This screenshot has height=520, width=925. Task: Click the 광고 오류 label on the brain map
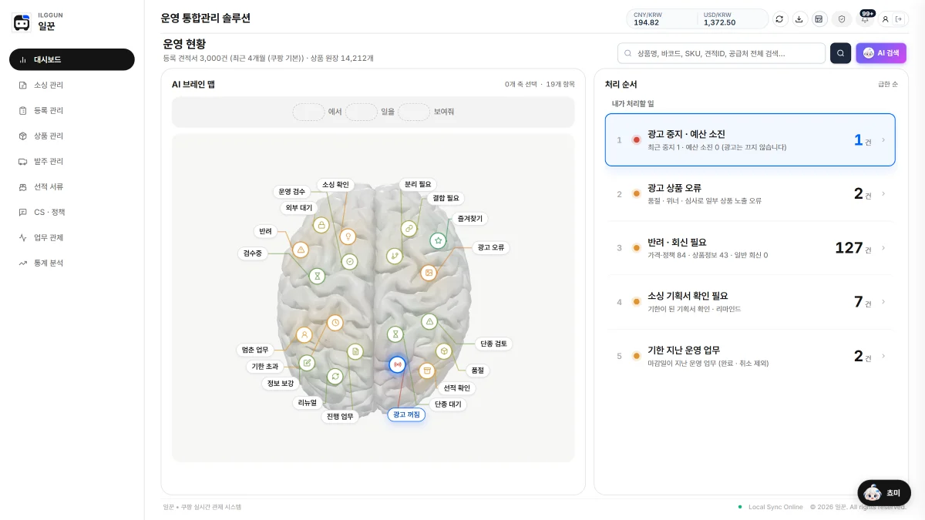click(x=491, y=247)
